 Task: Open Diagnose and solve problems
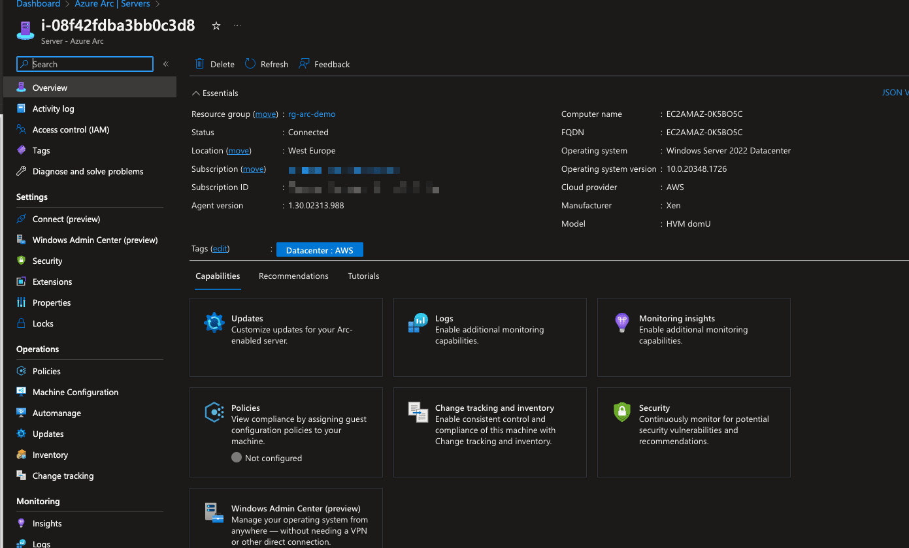(x=88, y=171)
